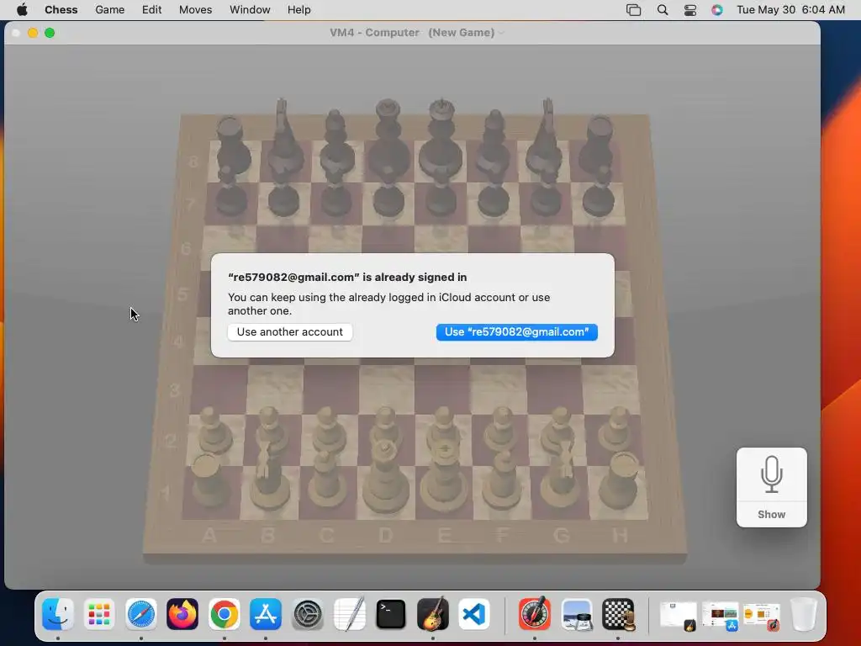The image size is (861, 646).
Task: Open the Help menu
Action: pos(298,10)
